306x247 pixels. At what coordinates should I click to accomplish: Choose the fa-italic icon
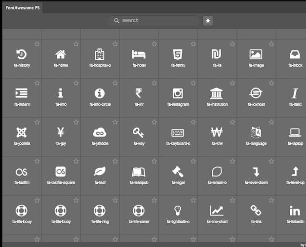tap(295, 93)
